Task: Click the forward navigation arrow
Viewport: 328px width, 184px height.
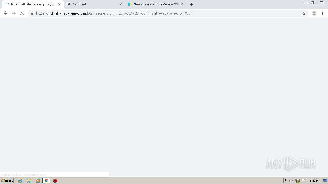Action: pyautogui.click(x=14, y=13)
